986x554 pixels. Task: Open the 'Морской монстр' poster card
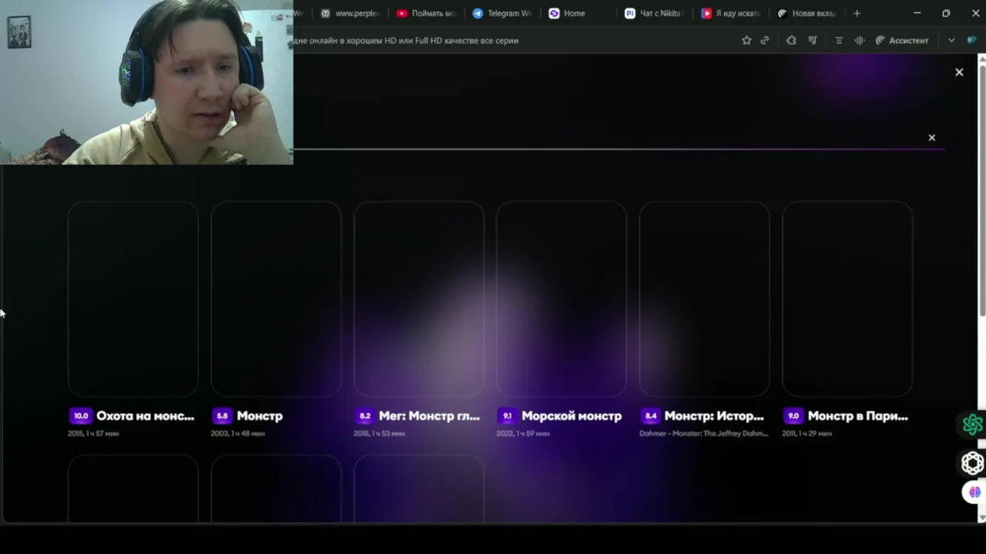(x=562, y=299)
